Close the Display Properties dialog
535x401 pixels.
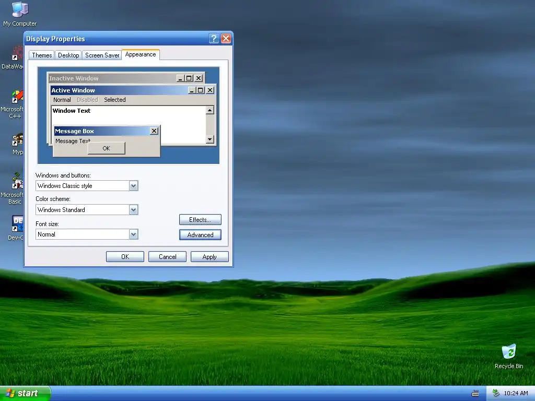pos(226,39)
